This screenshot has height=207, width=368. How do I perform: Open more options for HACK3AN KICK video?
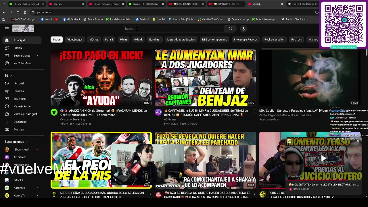pos(150,111)
